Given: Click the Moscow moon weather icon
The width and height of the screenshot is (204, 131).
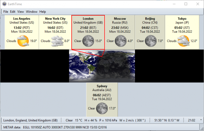Looking at the screenshot, I should tap(121, 41).
